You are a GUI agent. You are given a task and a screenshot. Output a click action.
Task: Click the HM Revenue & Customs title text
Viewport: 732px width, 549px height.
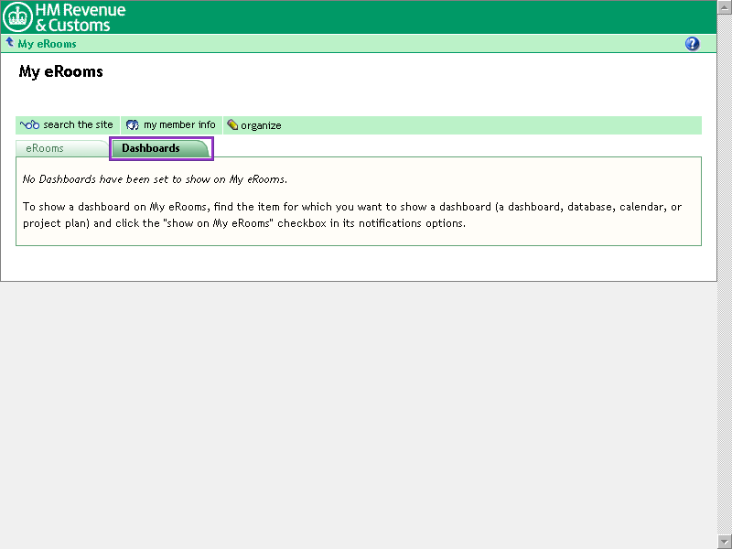coord(81,17)
